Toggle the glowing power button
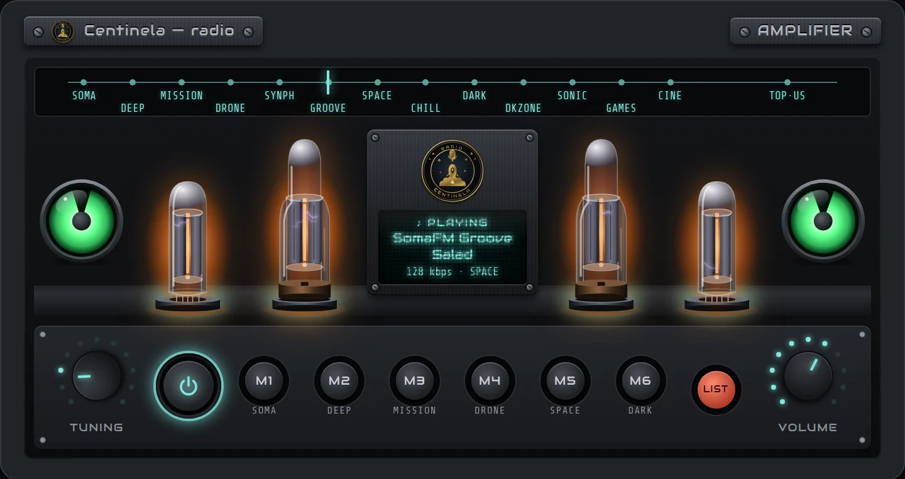This screenshot has width=905, height=479. (189, 386)
